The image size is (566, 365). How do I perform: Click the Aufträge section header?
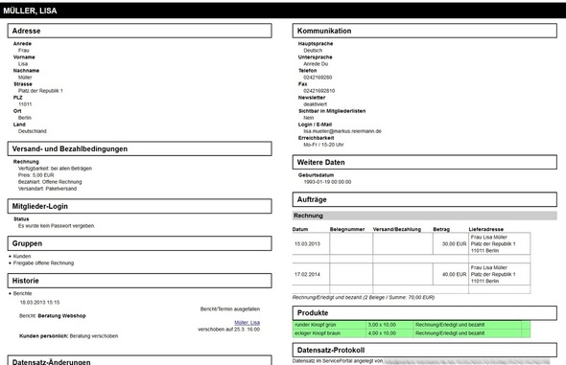pos(424,199)
